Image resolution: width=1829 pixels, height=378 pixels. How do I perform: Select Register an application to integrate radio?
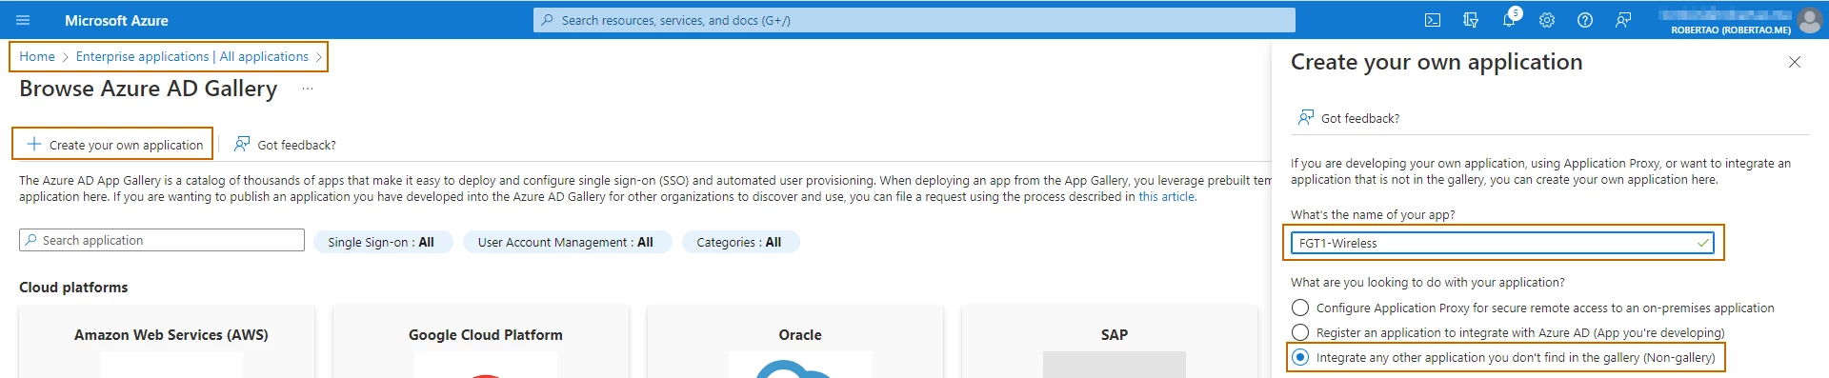point(1300,332)
